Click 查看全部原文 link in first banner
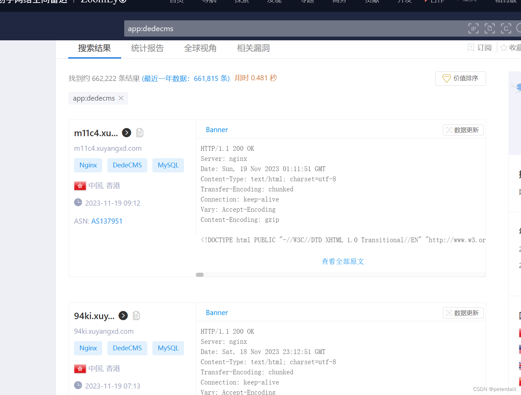Screen dimensions: 521x395 [343, 262]
